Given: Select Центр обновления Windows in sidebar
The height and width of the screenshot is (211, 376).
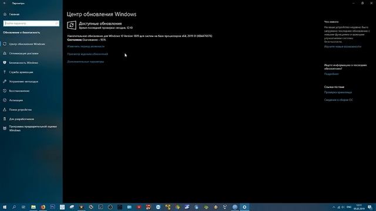Looking at the screenshot, I should pyautogui.click(x=31, y=44).
